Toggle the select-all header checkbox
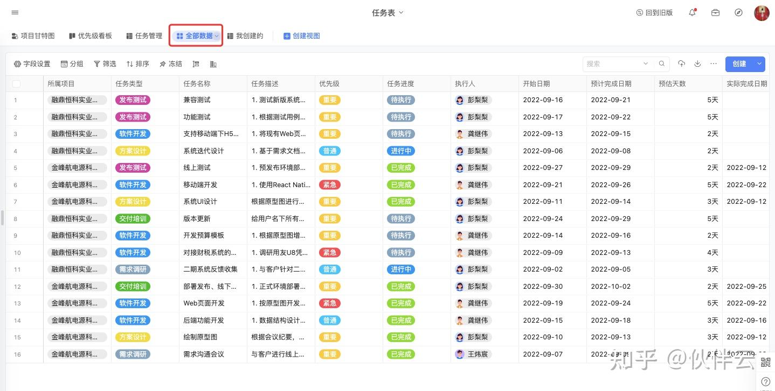The width and height of the screenshot is (775, 391). (x=16, y=84)
